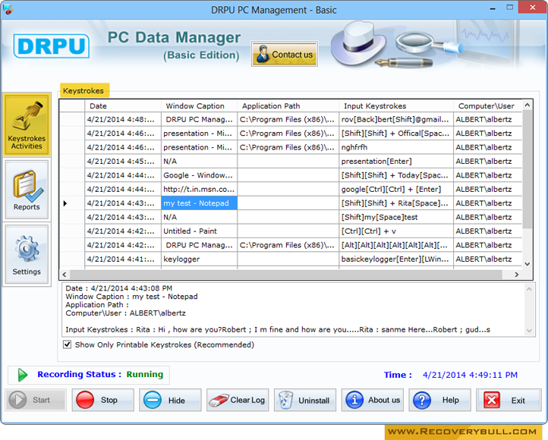Click 'Window Caption : my test - Notepad' detail
Image resolution: width=548 pixels, height=440 pixels.
pos(131,297)
